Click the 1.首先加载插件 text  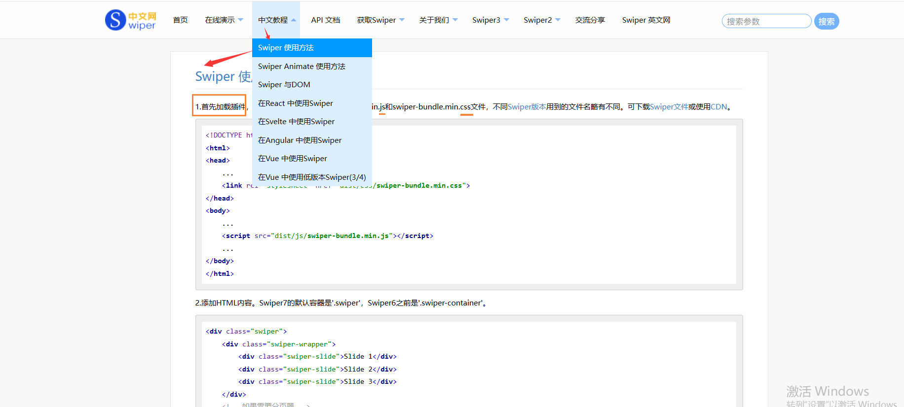(220, 107)
